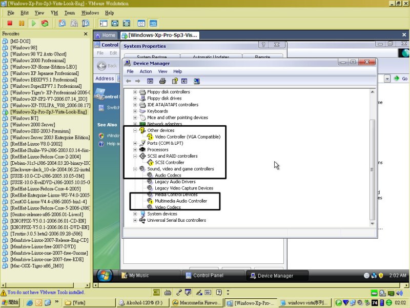The image size is (410, 308).
Task: Click the Back arrow in Device Manager toolbar
Action: (x=129, y=81)
